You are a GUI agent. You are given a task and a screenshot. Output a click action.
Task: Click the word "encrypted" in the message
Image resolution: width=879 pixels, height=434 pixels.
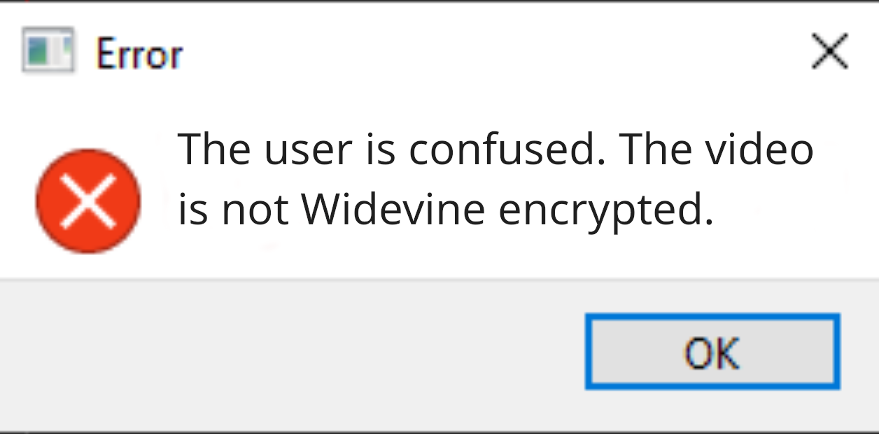tap(600, 210)
